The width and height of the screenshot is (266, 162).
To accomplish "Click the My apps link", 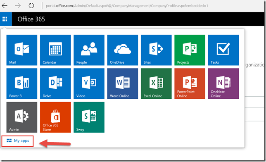I will click(18, 141).
